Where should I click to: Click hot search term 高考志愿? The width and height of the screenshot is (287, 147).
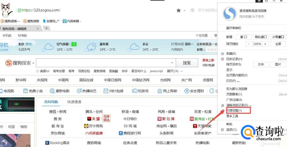tap(59, 71)
